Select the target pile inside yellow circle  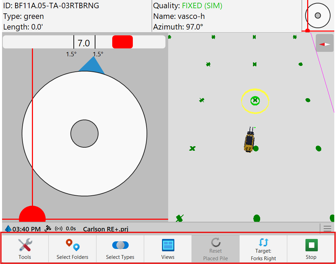pyautogui.click(x=255, y=101)
